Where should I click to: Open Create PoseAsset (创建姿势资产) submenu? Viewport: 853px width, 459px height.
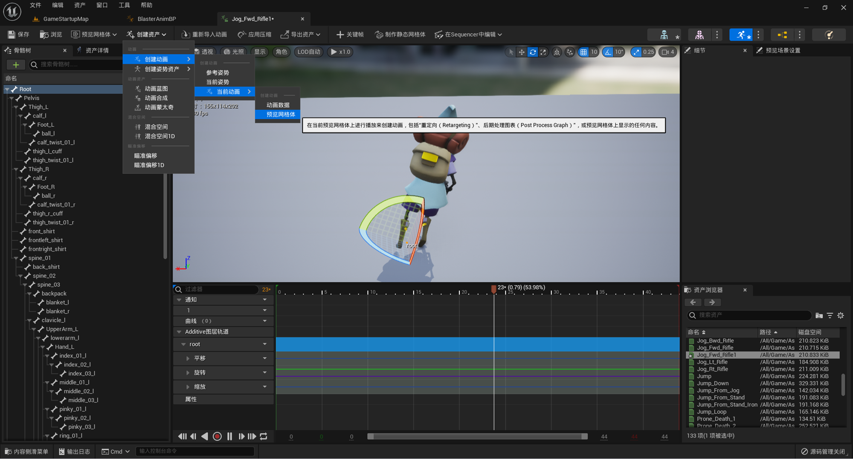tap(159, 69)
